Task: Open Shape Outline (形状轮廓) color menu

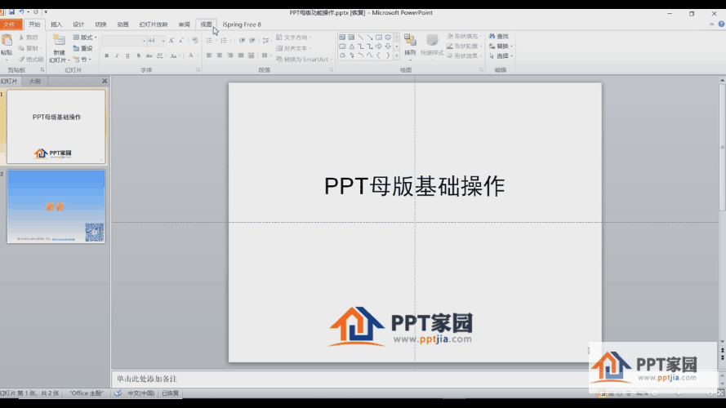Action: point(463,47)
